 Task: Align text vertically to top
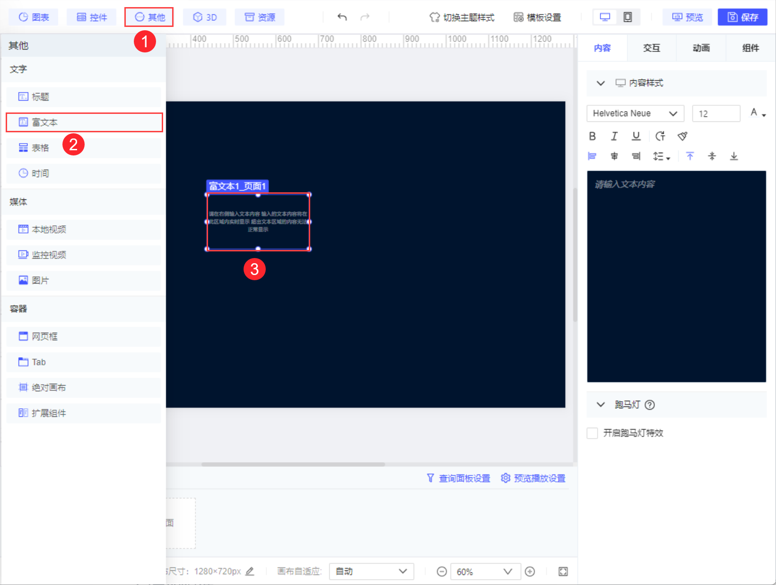point(690,156)
